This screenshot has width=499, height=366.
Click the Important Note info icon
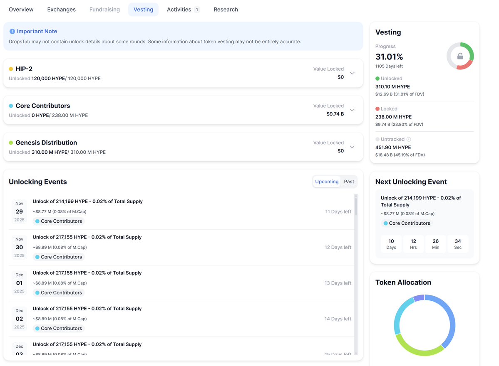pyautogui.click(x=12, y=32)
